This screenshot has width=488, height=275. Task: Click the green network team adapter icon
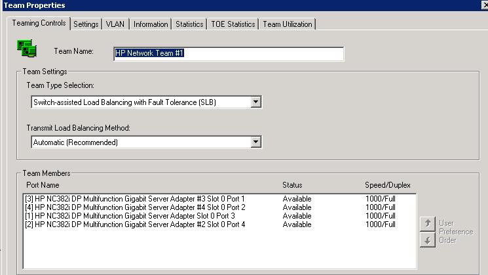click(x=27, y=49)
